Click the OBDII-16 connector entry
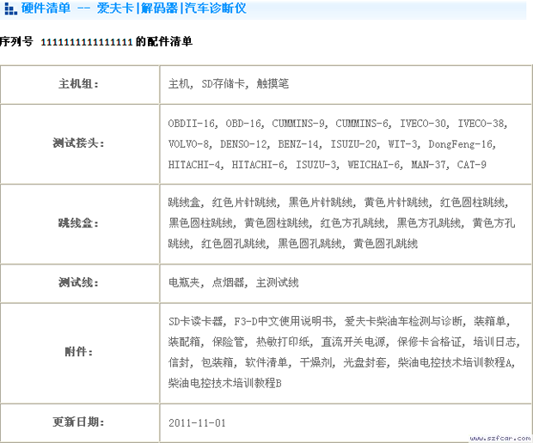The width and height of the screenshot is (533, 443). pos(193,123)
